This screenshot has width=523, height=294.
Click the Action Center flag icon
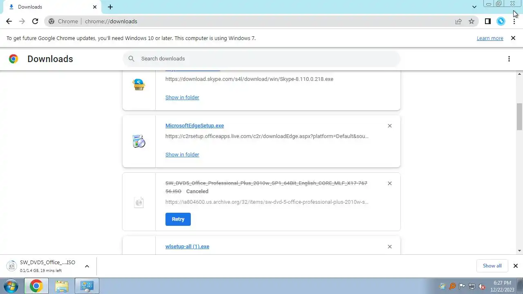(x=462, y=286)
